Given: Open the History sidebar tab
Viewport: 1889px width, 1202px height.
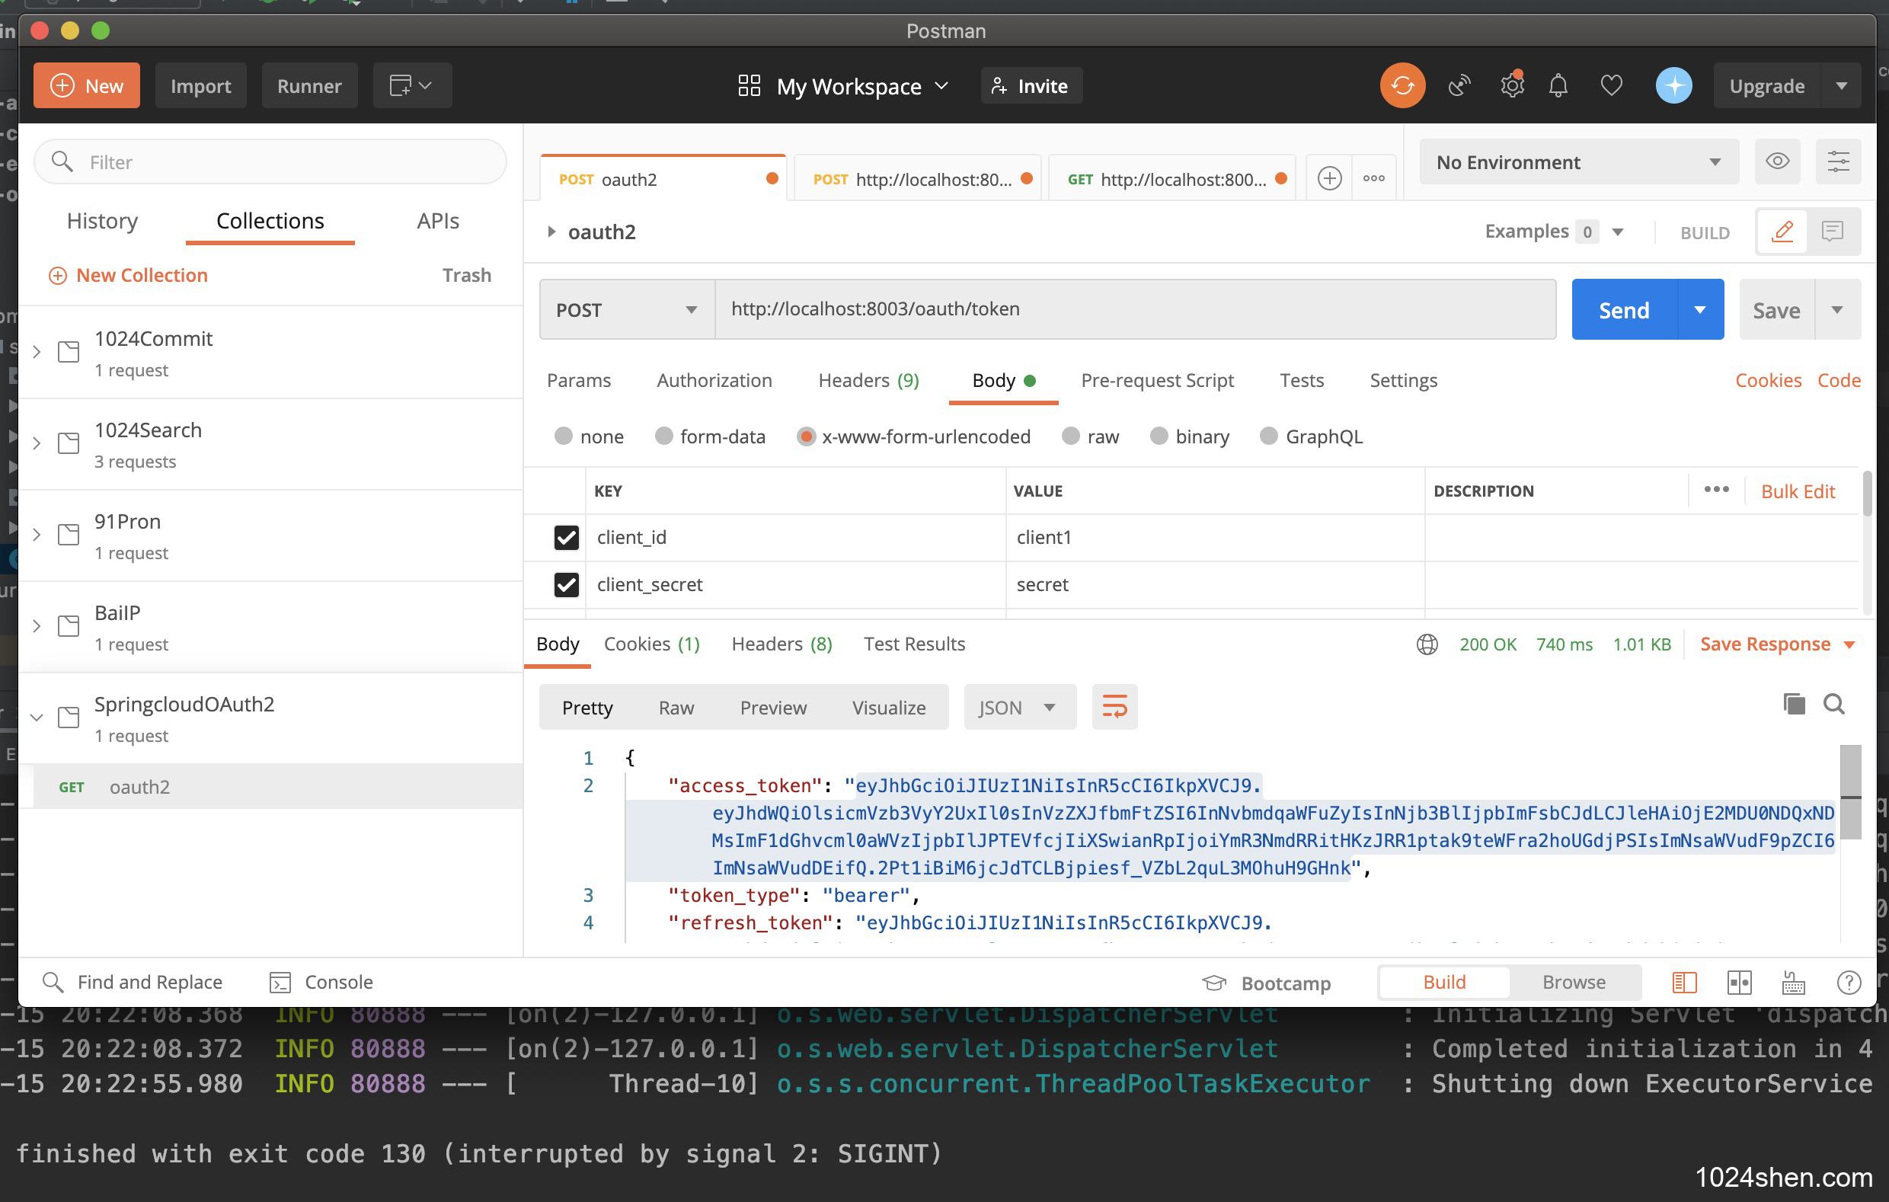Looking at the screenshot, I should (x=102, y=221).
